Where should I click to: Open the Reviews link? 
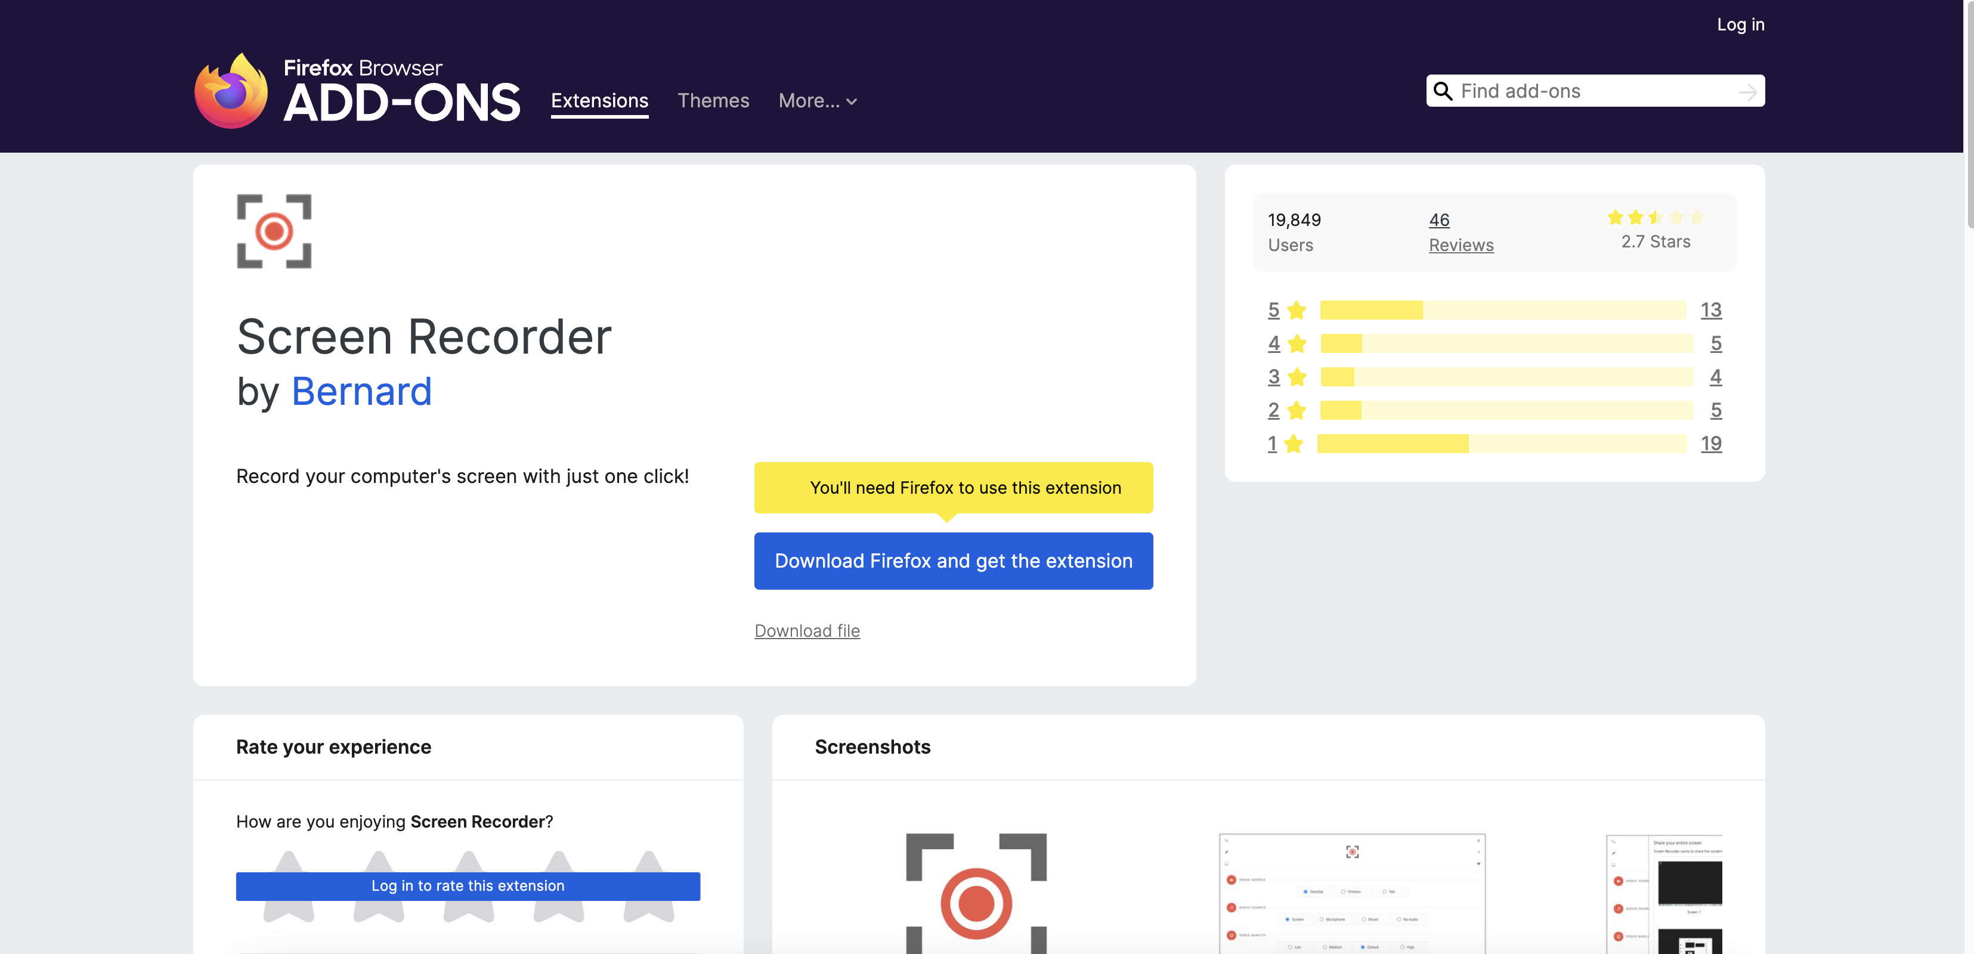coord(1461,245)
